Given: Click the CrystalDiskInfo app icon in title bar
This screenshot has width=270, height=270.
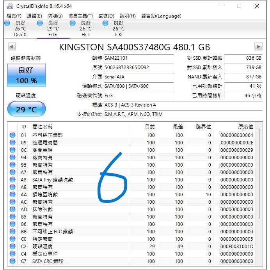Looking at the screenshot, I should click(10, 6).
